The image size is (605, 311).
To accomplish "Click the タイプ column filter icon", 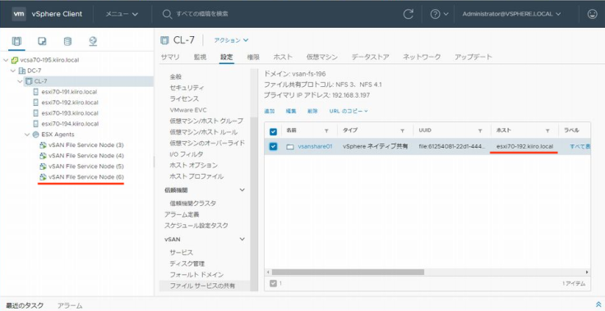I will click(402, 131).
